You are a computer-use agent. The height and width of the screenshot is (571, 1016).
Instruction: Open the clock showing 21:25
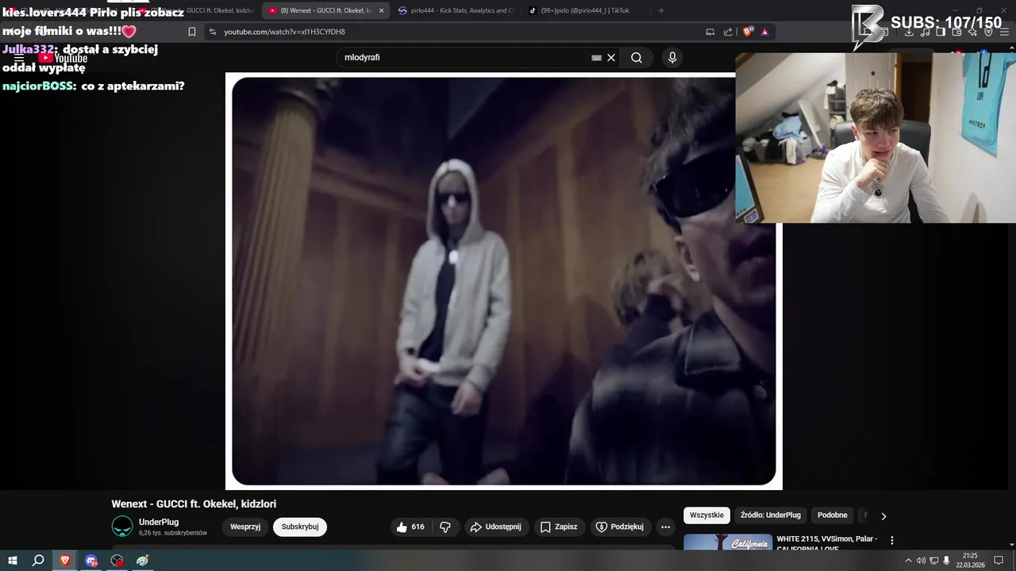[970, 561]
